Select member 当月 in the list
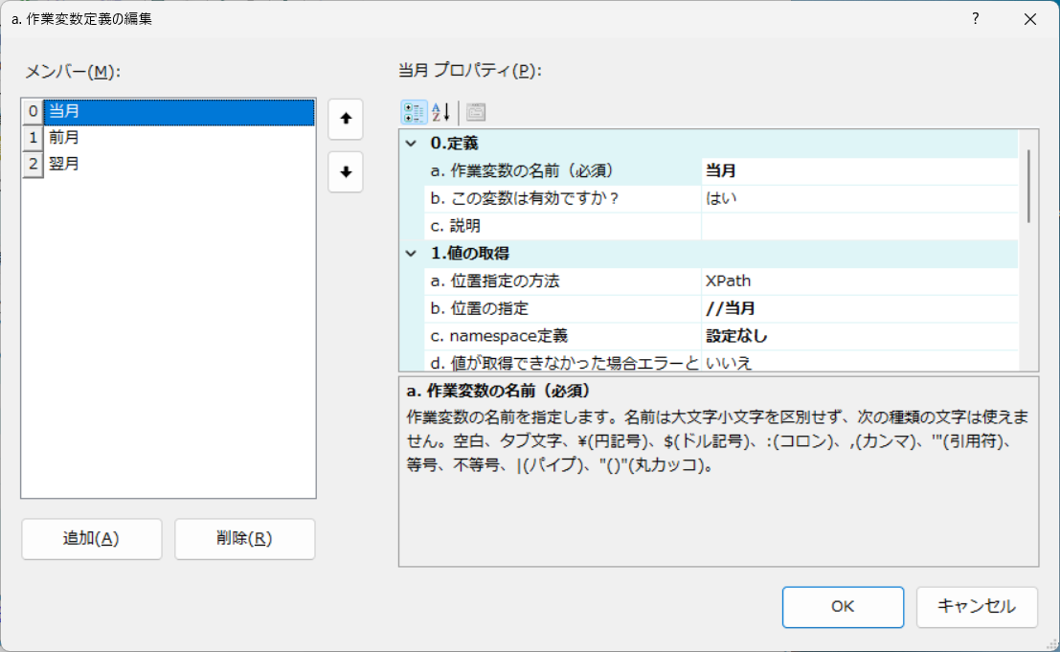Screen dimensions: 1060x652 pos(179,111)
